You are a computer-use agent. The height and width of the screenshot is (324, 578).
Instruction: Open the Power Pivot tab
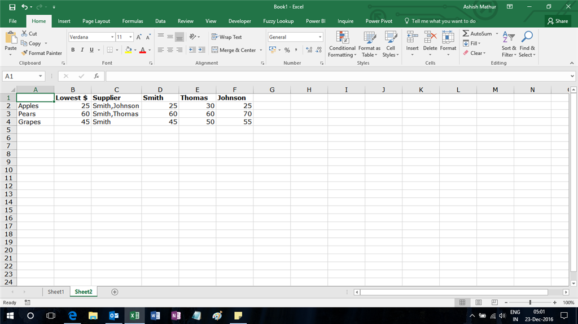pyautogui.click(x=379, y=21)
